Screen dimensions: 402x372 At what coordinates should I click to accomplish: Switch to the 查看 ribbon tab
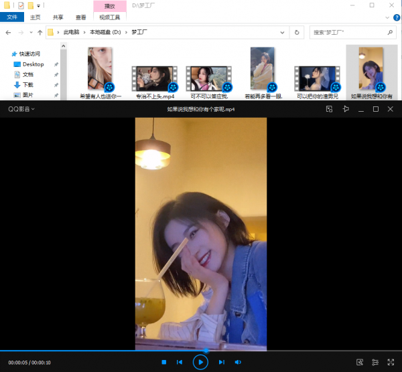[x=80, y=17]
